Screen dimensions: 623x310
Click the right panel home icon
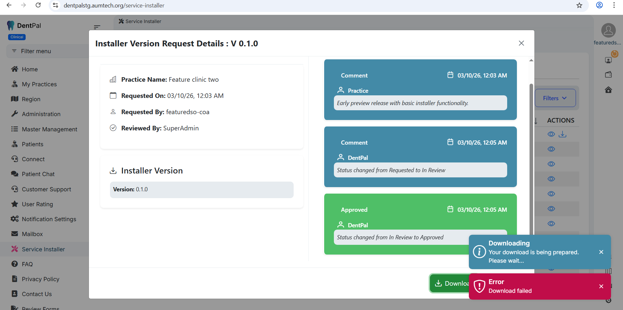pyautogui.click(x=608, y=90)
